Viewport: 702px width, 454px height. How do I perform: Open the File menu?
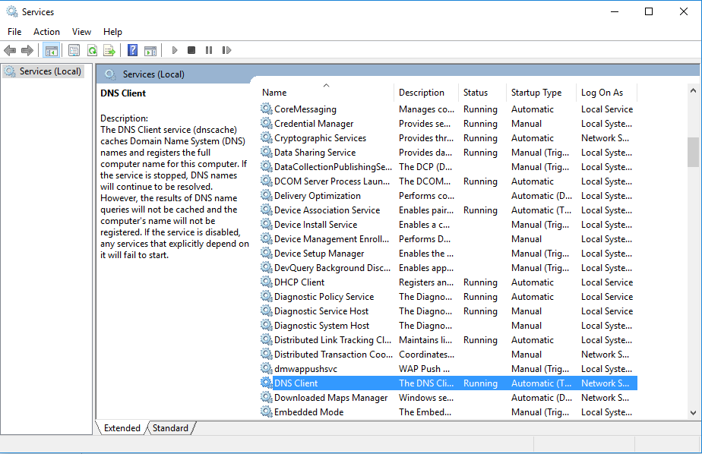14,32
